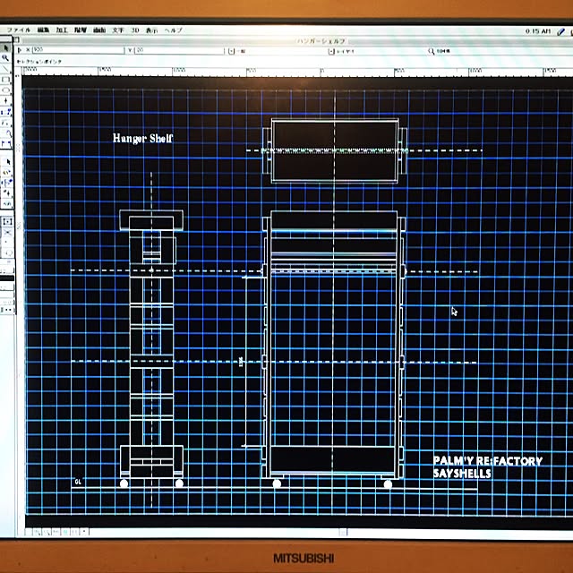This screenshot has height=573, width=573.
Task: Open the class dropdown next to the Y field
Action: tap(231, 51)
